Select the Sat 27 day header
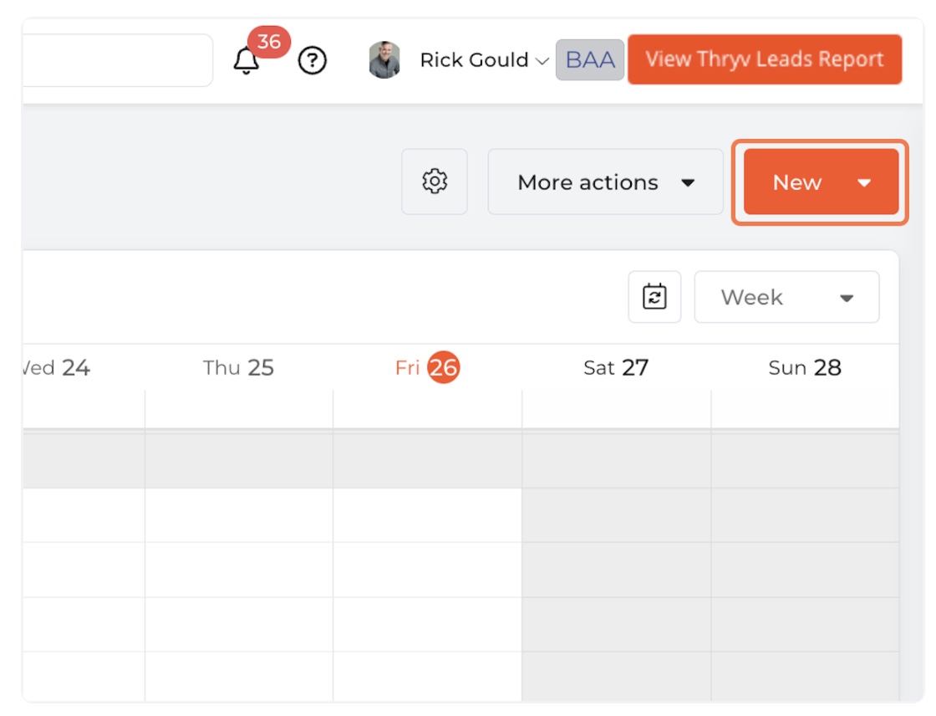 coord(616,367)
